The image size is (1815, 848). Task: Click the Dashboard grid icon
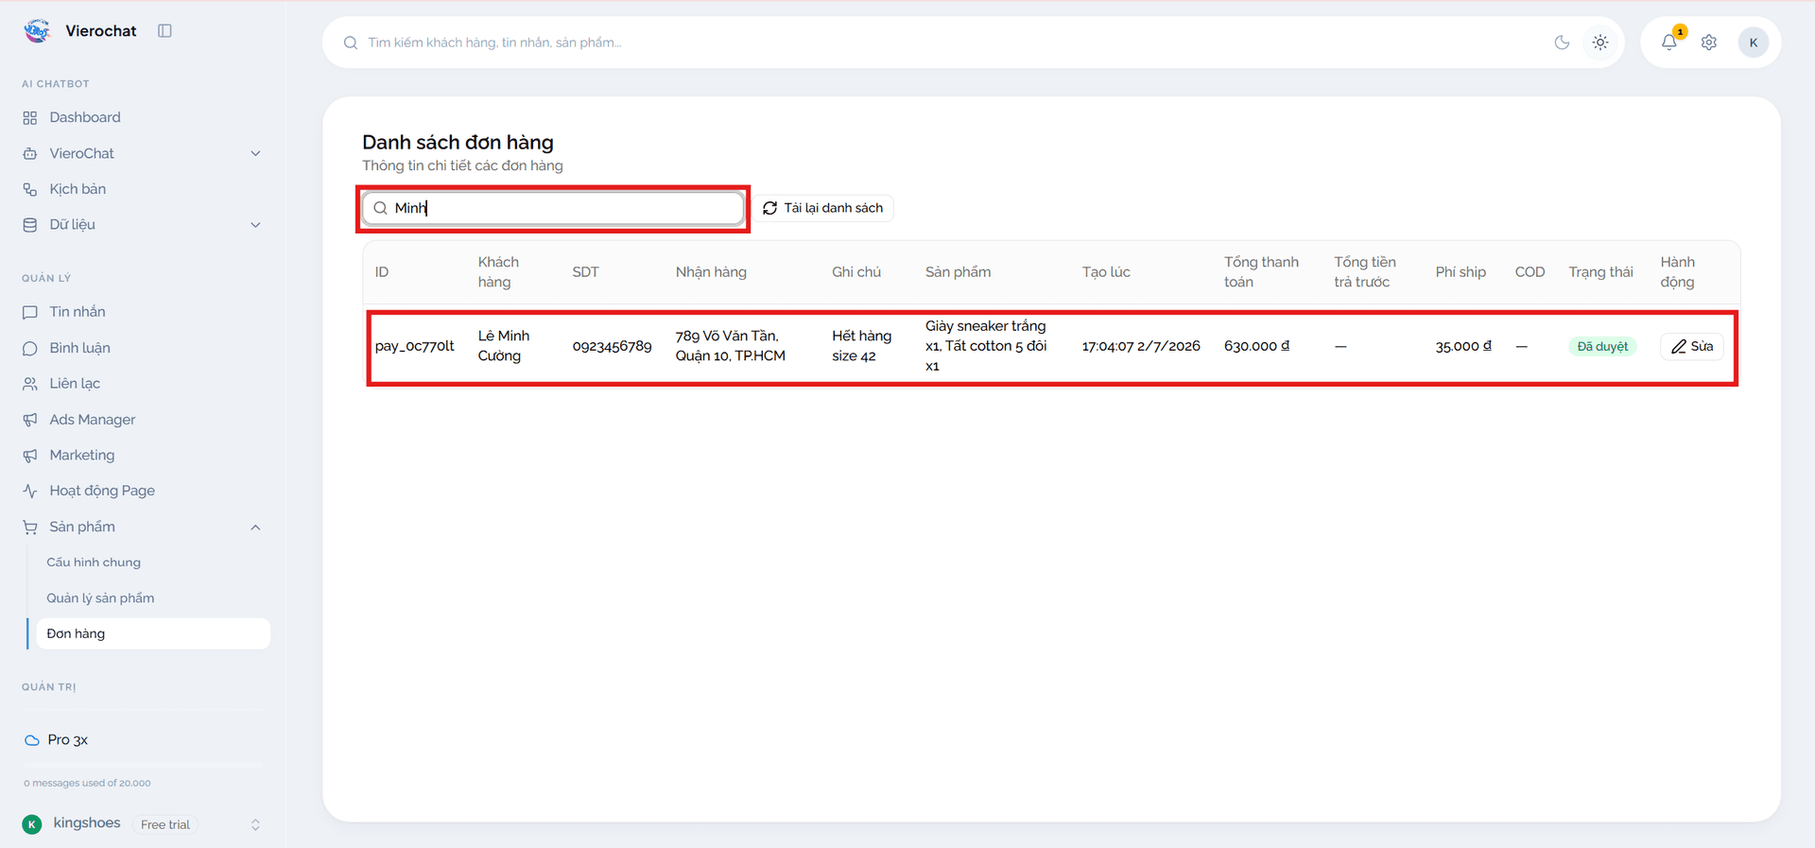[x=30, y=118]
